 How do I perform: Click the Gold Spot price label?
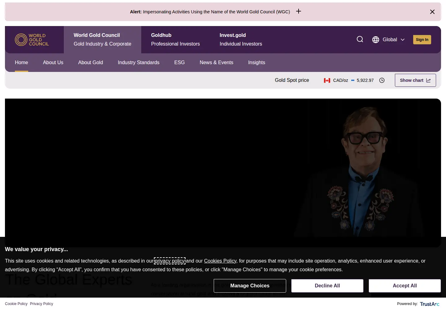click(292, 80)
